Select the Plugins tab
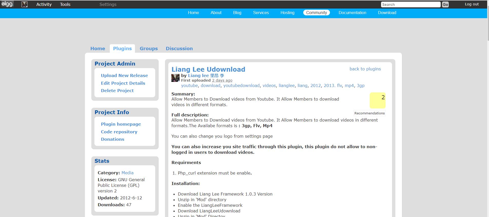The width and height of the screenshot is (489, 217). click(122, 48)
